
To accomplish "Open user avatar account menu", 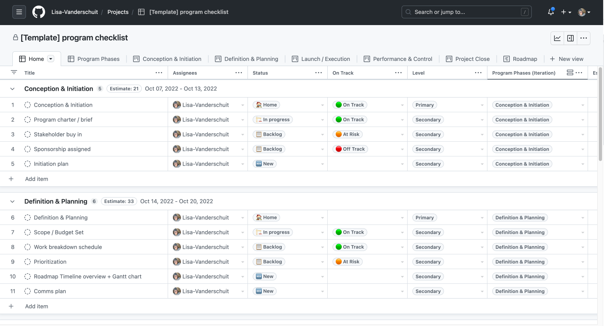I will 584,12.
